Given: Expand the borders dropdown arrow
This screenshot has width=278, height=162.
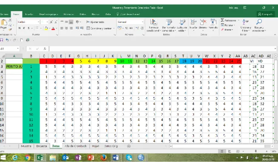Looking at the screenshot, I should (x=41, y=28).
